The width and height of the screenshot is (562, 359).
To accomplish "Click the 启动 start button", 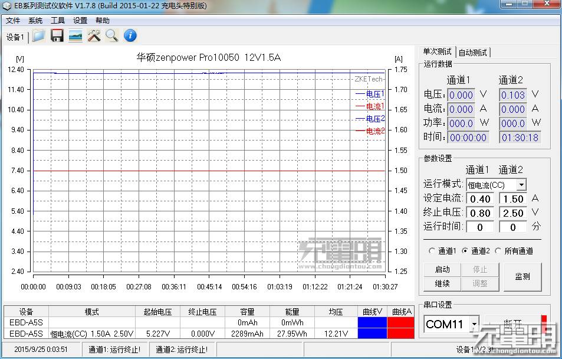I will coord(442,270).
